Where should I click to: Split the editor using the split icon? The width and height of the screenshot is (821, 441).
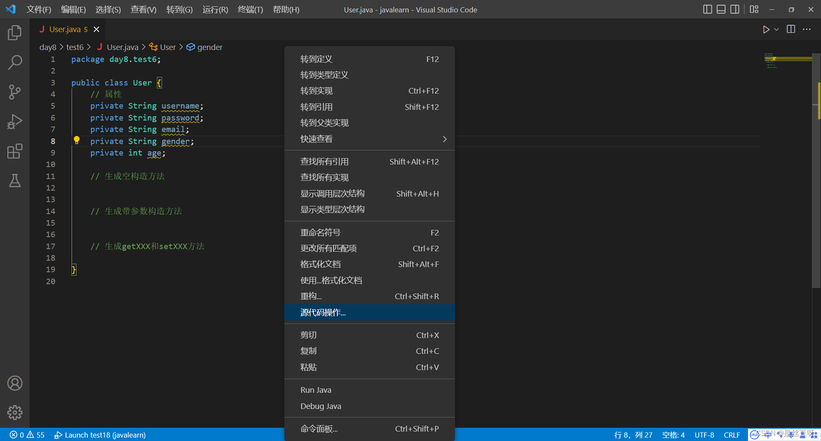[x=791, y=29]
